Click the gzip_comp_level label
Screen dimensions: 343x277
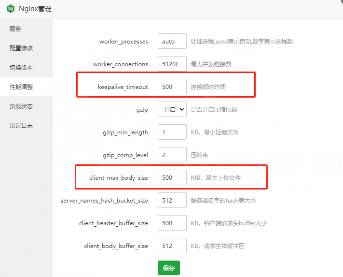click(x=125, y=155)
